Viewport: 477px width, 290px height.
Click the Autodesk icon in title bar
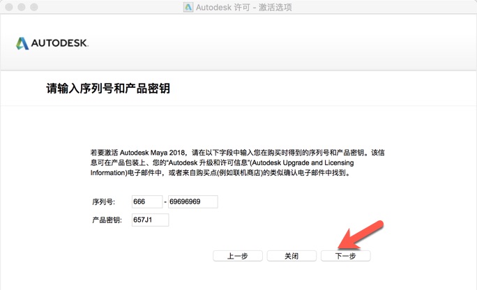point(188,7)
